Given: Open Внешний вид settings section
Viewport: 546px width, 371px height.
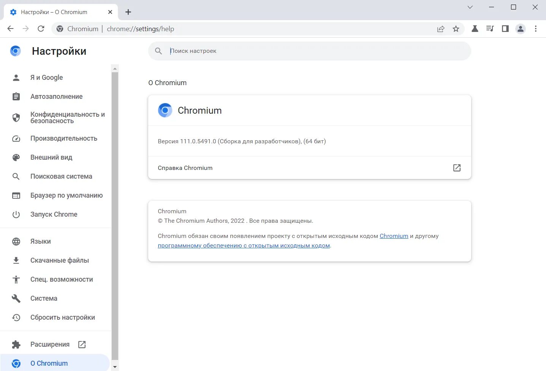Looking at the screenshot, I should tap(55, 157).
